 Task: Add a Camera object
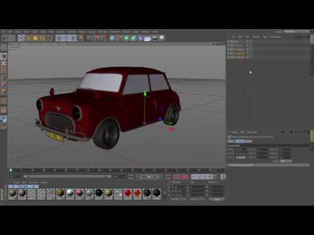154,39
